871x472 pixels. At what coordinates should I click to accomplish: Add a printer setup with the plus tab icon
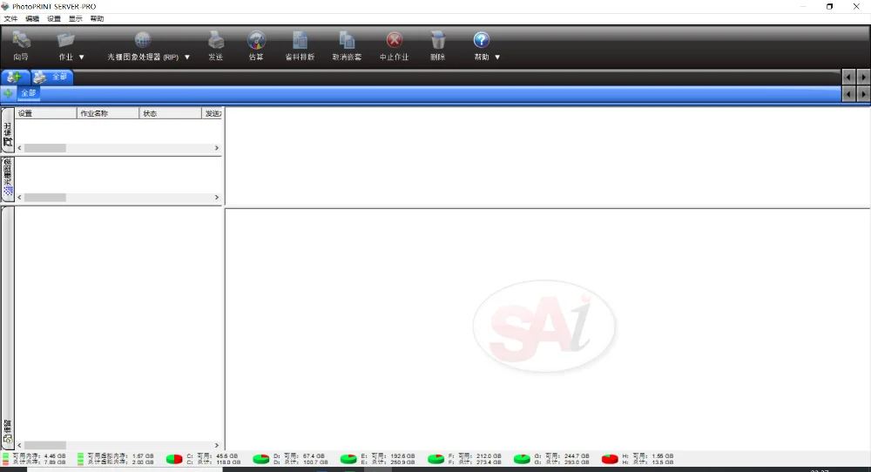click(x=15, y=77)
